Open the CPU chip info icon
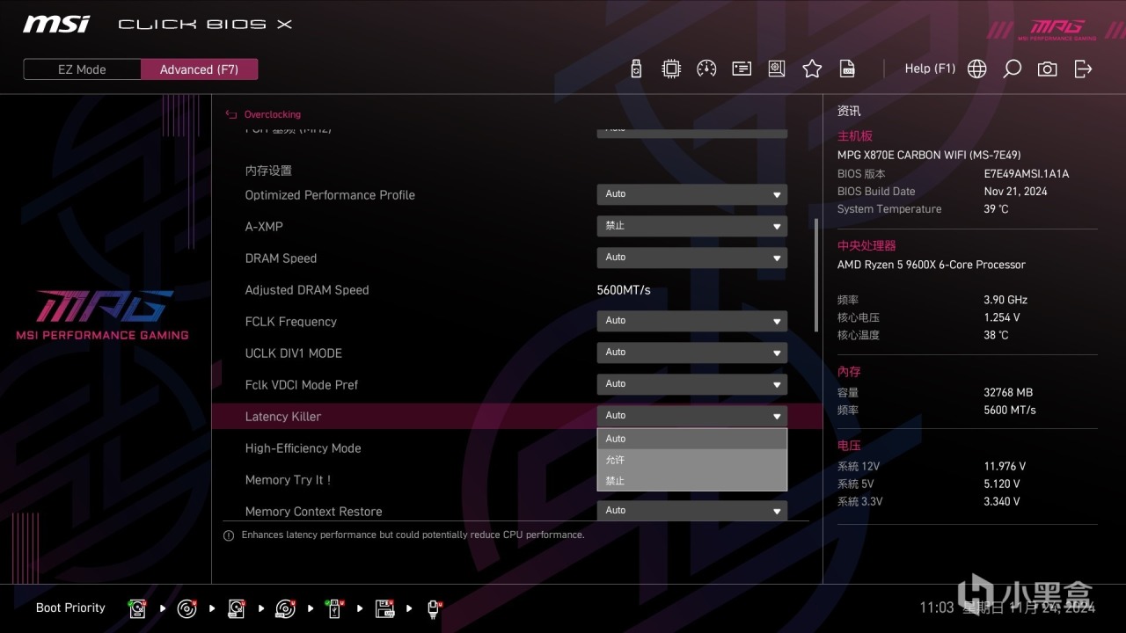This screenshot has height=633, width=1126. click(671, 69)
